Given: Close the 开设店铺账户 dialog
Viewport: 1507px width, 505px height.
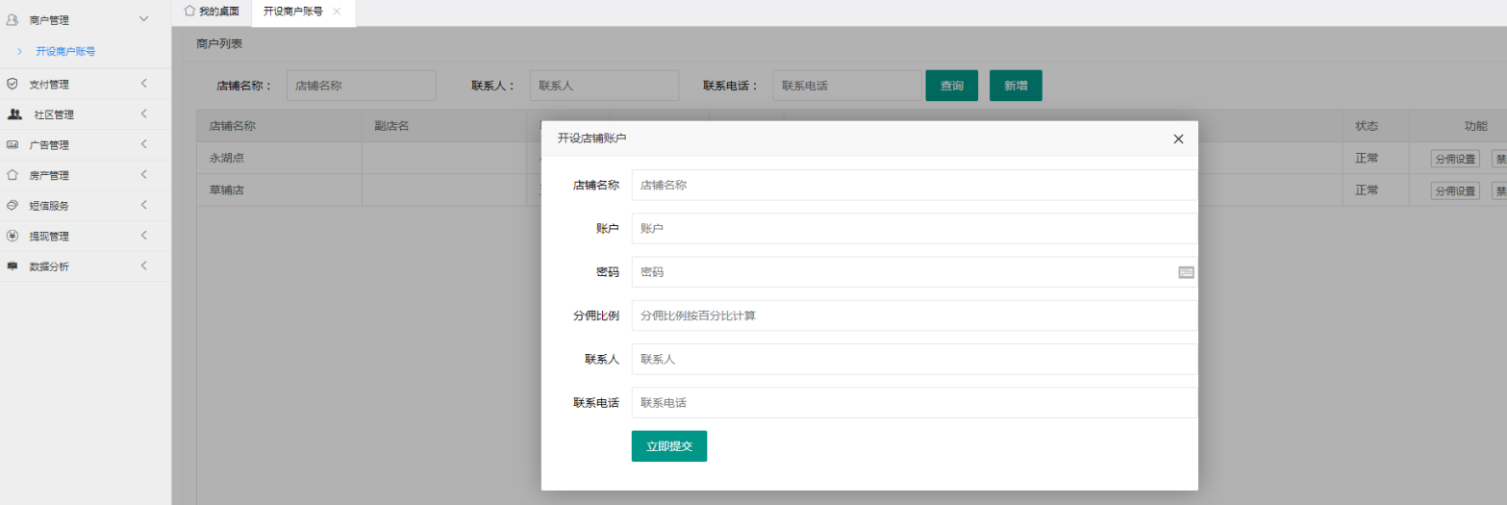Looking at the screenshot, I should 1178,139.
